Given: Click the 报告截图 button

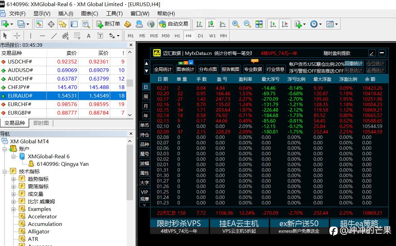Looking at the screenshot, I should tap(230, 69).
